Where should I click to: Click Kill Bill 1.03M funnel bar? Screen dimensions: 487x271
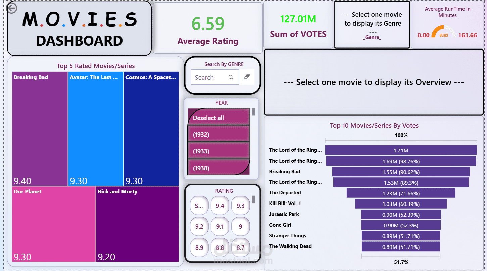401,204
